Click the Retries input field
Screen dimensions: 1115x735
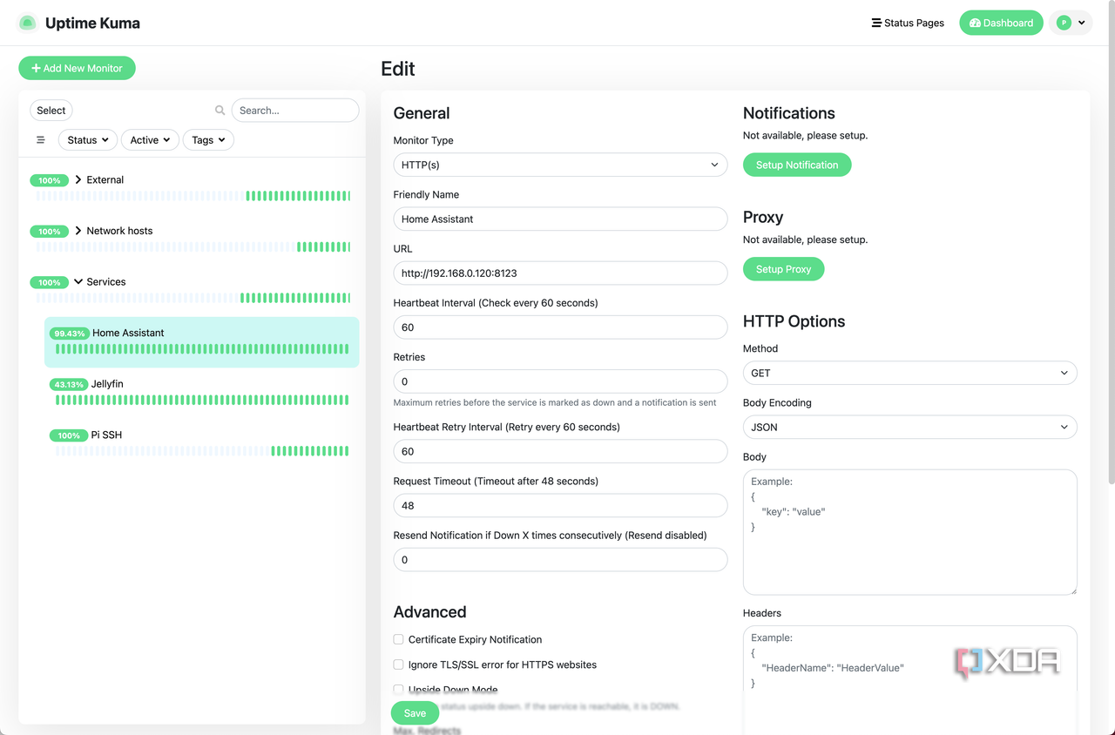[560, 381]
